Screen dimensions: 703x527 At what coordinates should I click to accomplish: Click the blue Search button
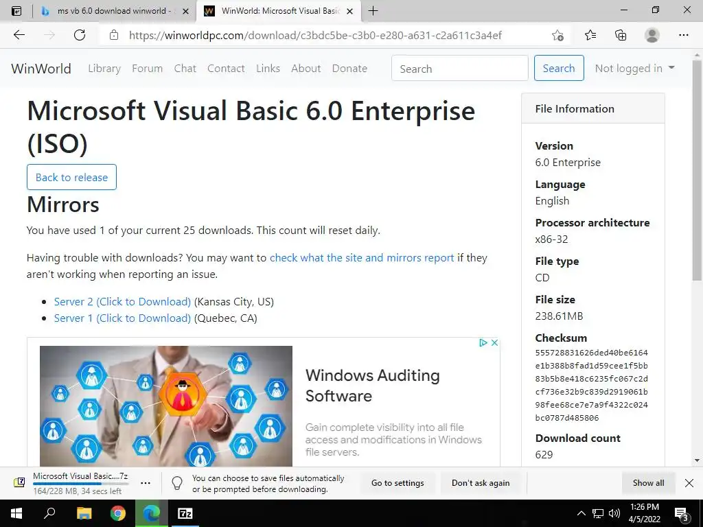pos(559,68)
